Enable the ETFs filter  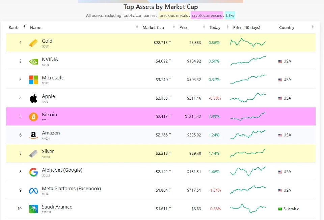pyautogui.click(x=230, y=15)
